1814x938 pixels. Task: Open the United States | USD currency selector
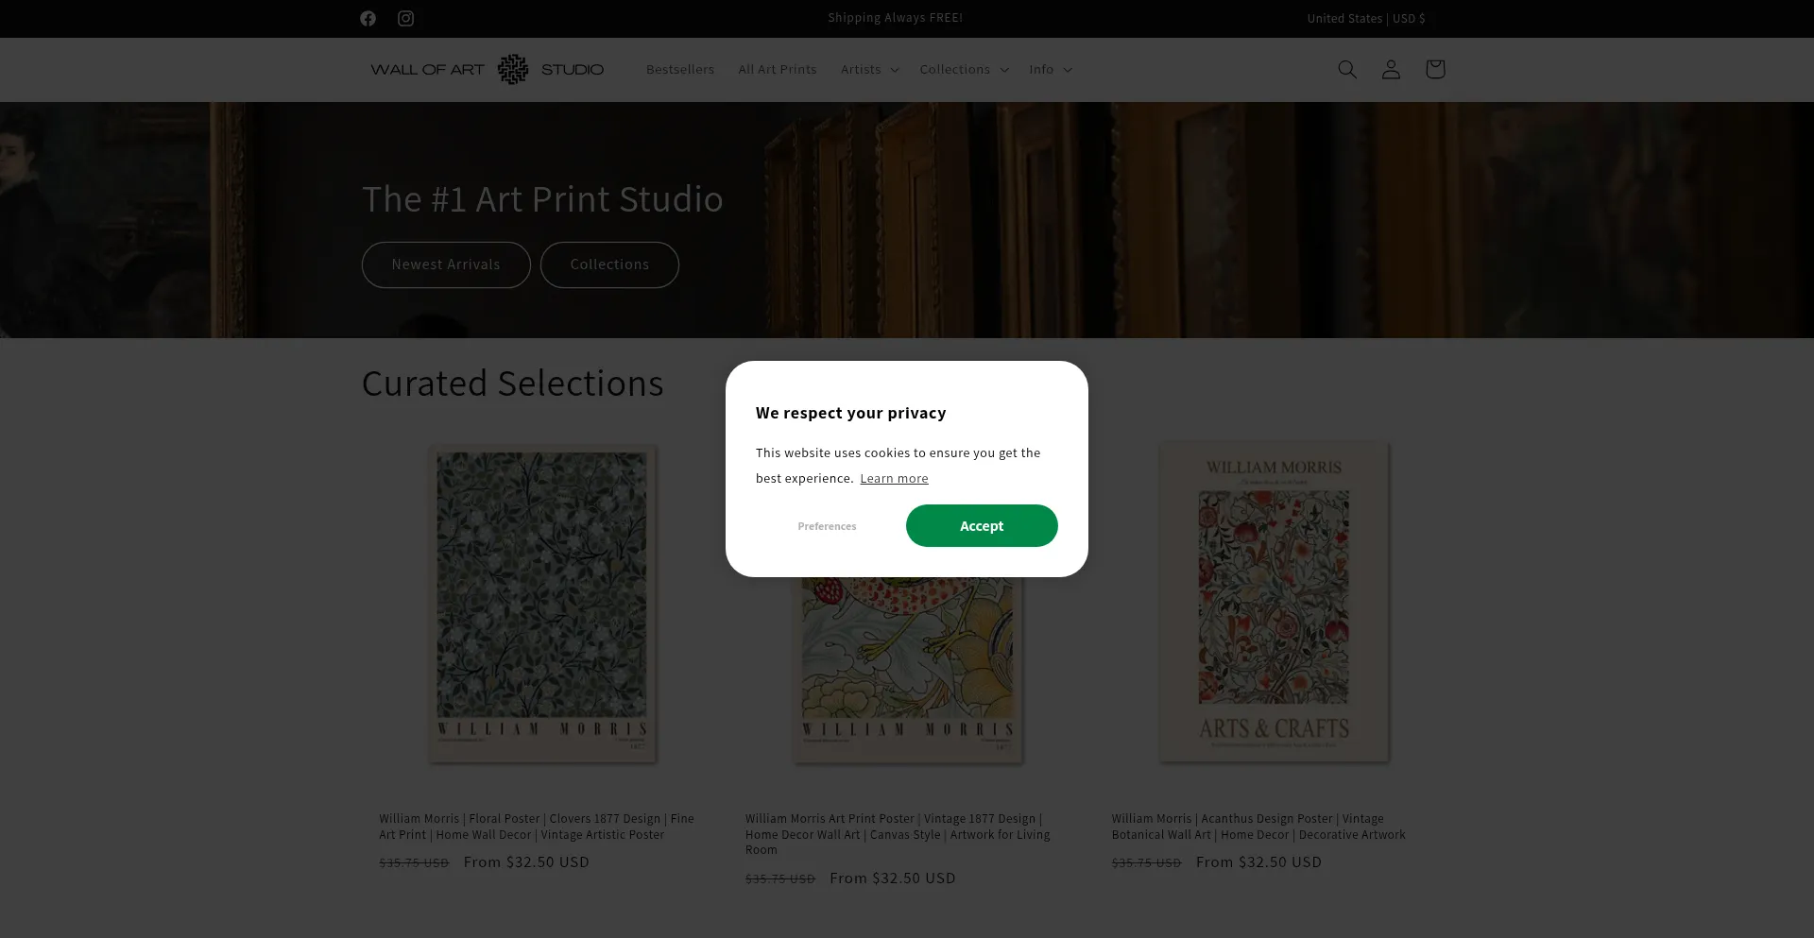click(x=1364, y=18)
